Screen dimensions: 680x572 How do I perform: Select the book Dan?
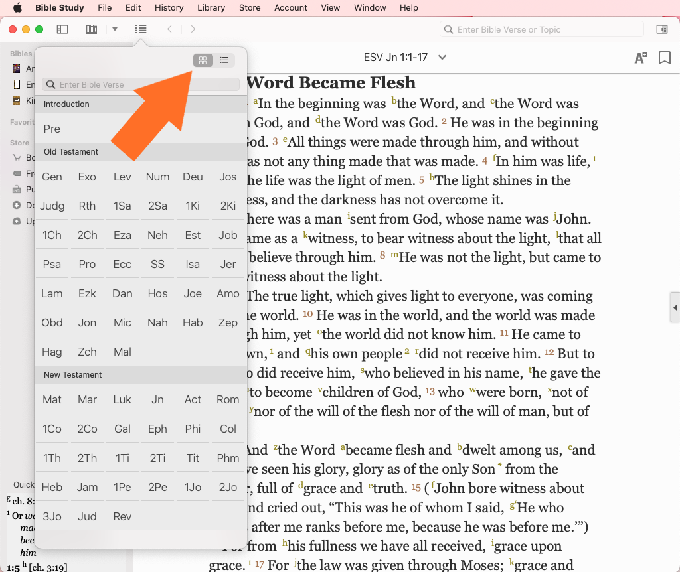click(x=122, y=294)
